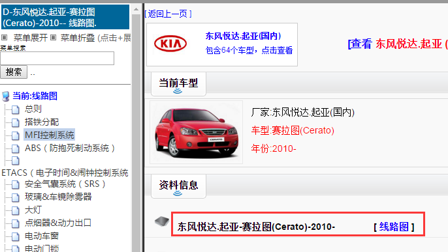Click the page icon beside MFI控制系统

click(16, 135)
